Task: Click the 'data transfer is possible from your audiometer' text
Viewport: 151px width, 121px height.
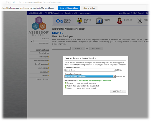Action: (94, 81)
